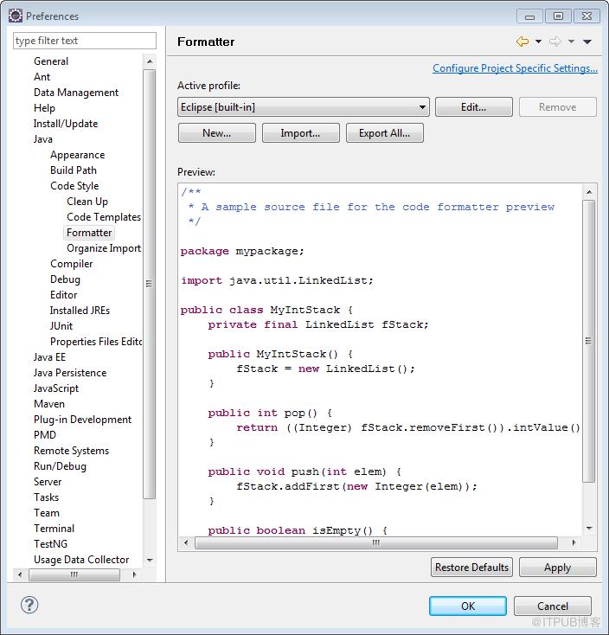Select Plug-in Development tree item
The width and height of the screenshot is (609, 635).
[x=82, y=420]
